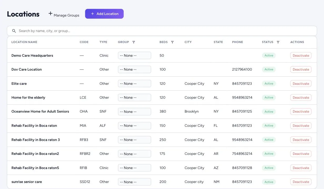The image size is (324, 189).
Task: Click phone number 2127964100
Action: point(242,70)
